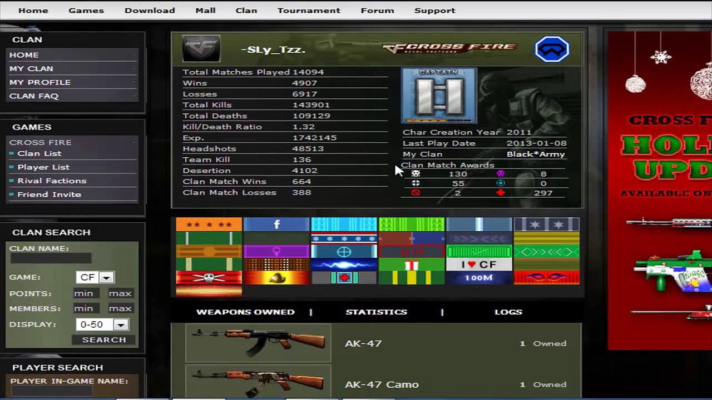Select the blue crosshair ribbon

coord(344,252)
